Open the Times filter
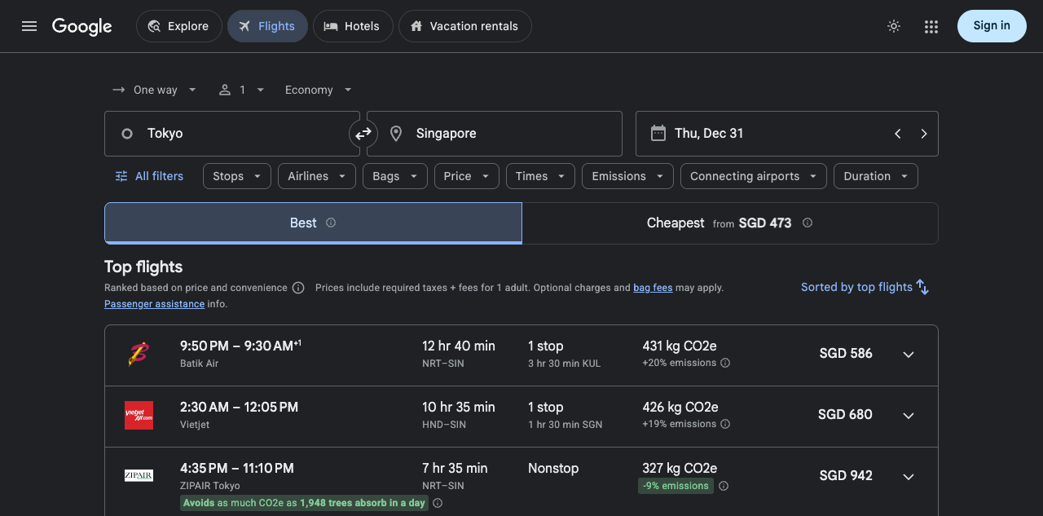The image size is (1043, 516). [540, 176]
